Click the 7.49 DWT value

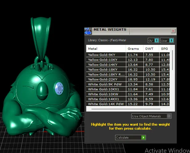pyautogui.click(x=149, y=94)
